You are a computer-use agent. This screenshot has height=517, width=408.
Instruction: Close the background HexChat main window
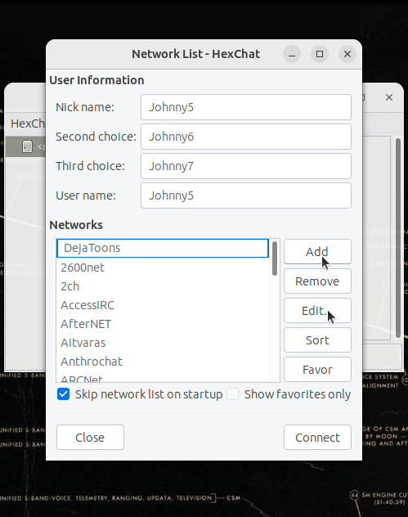(389, 97)
